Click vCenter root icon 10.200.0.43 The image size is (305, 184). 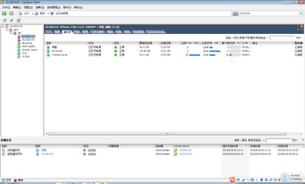pos(7,26)
